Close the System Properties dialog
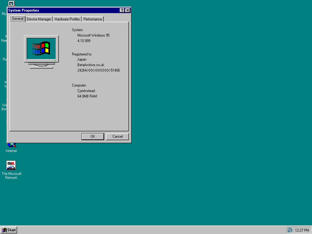Screen dimensions: 312x234 point(128,10)
